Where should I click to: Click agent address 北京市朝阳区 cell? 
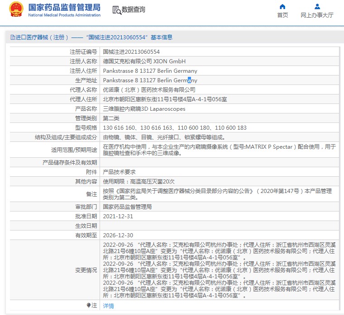click(165, 99)
